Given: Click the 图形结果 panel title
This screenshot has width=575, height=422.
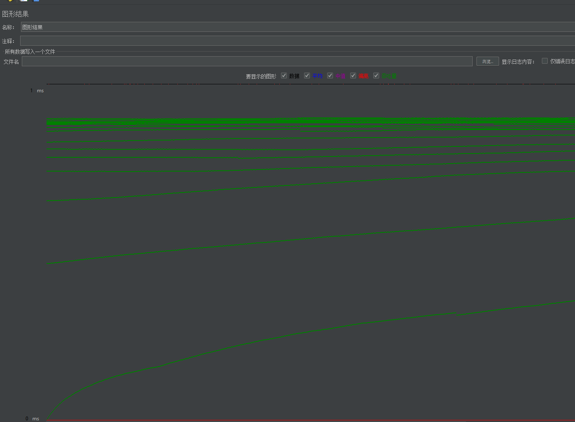Looking at the screenshot, I should [x=16, y=14].
